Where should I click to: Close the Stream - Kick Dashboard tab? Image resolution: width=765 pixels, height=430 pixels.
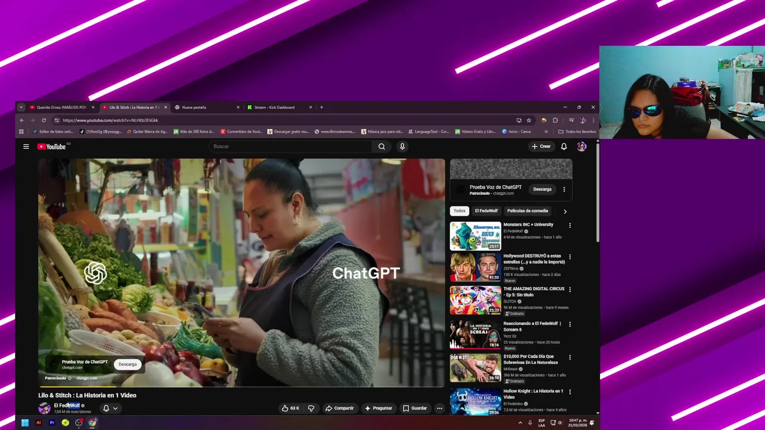click(x=311, y=107)
